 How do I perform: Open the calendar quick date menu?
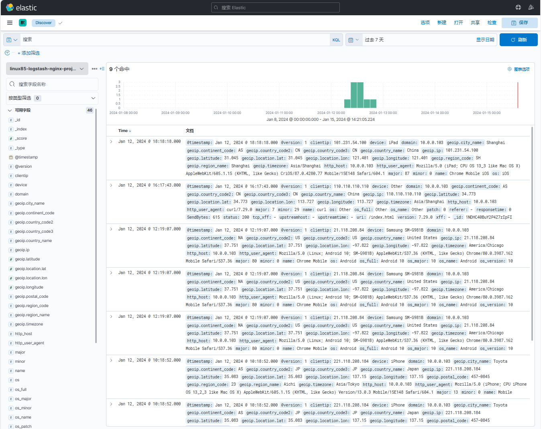353,40
